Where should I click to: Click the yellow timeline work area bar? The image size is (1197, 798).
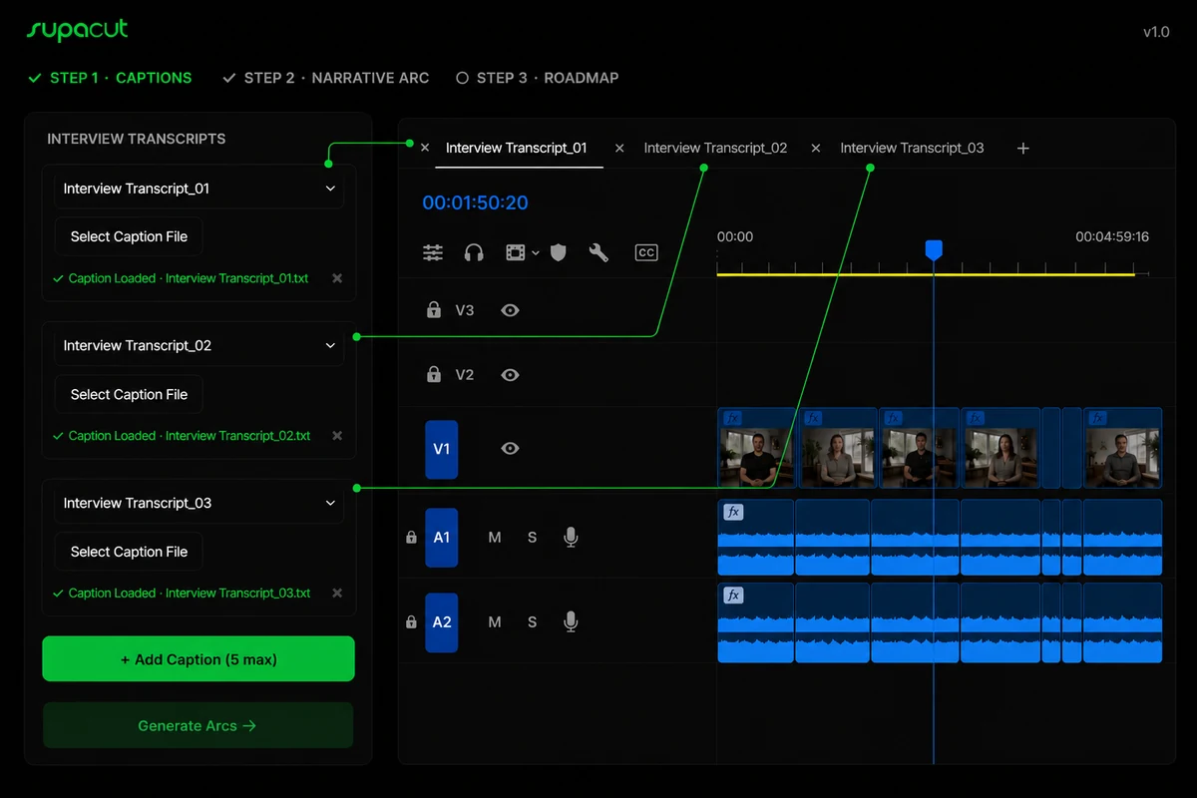(x=926, y=273)
